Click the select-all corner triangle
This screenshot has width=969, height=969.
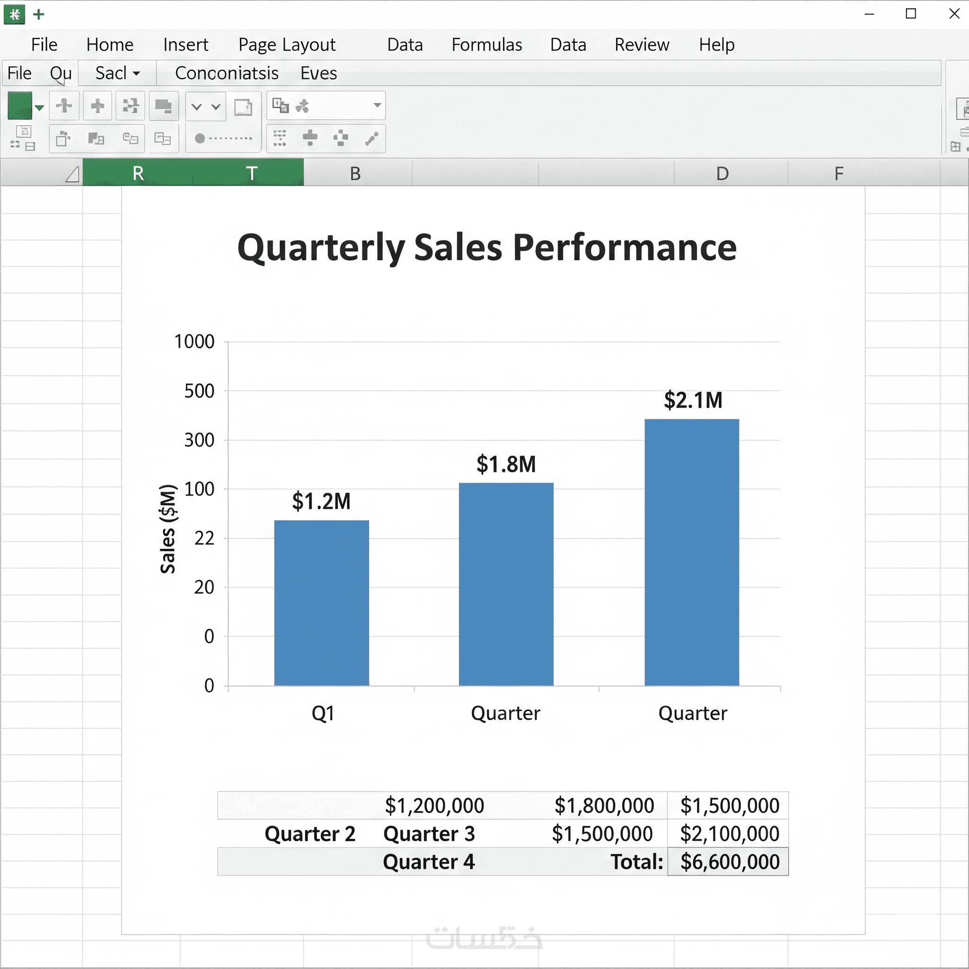pyautogui.click(x=73, y=174)
